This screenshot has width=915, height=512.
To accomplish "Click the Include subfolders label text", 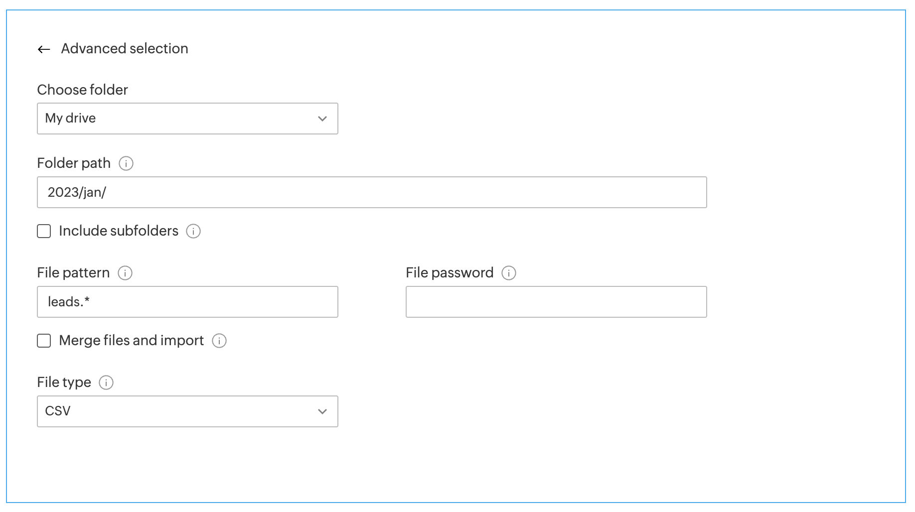I will coord(119,231).
